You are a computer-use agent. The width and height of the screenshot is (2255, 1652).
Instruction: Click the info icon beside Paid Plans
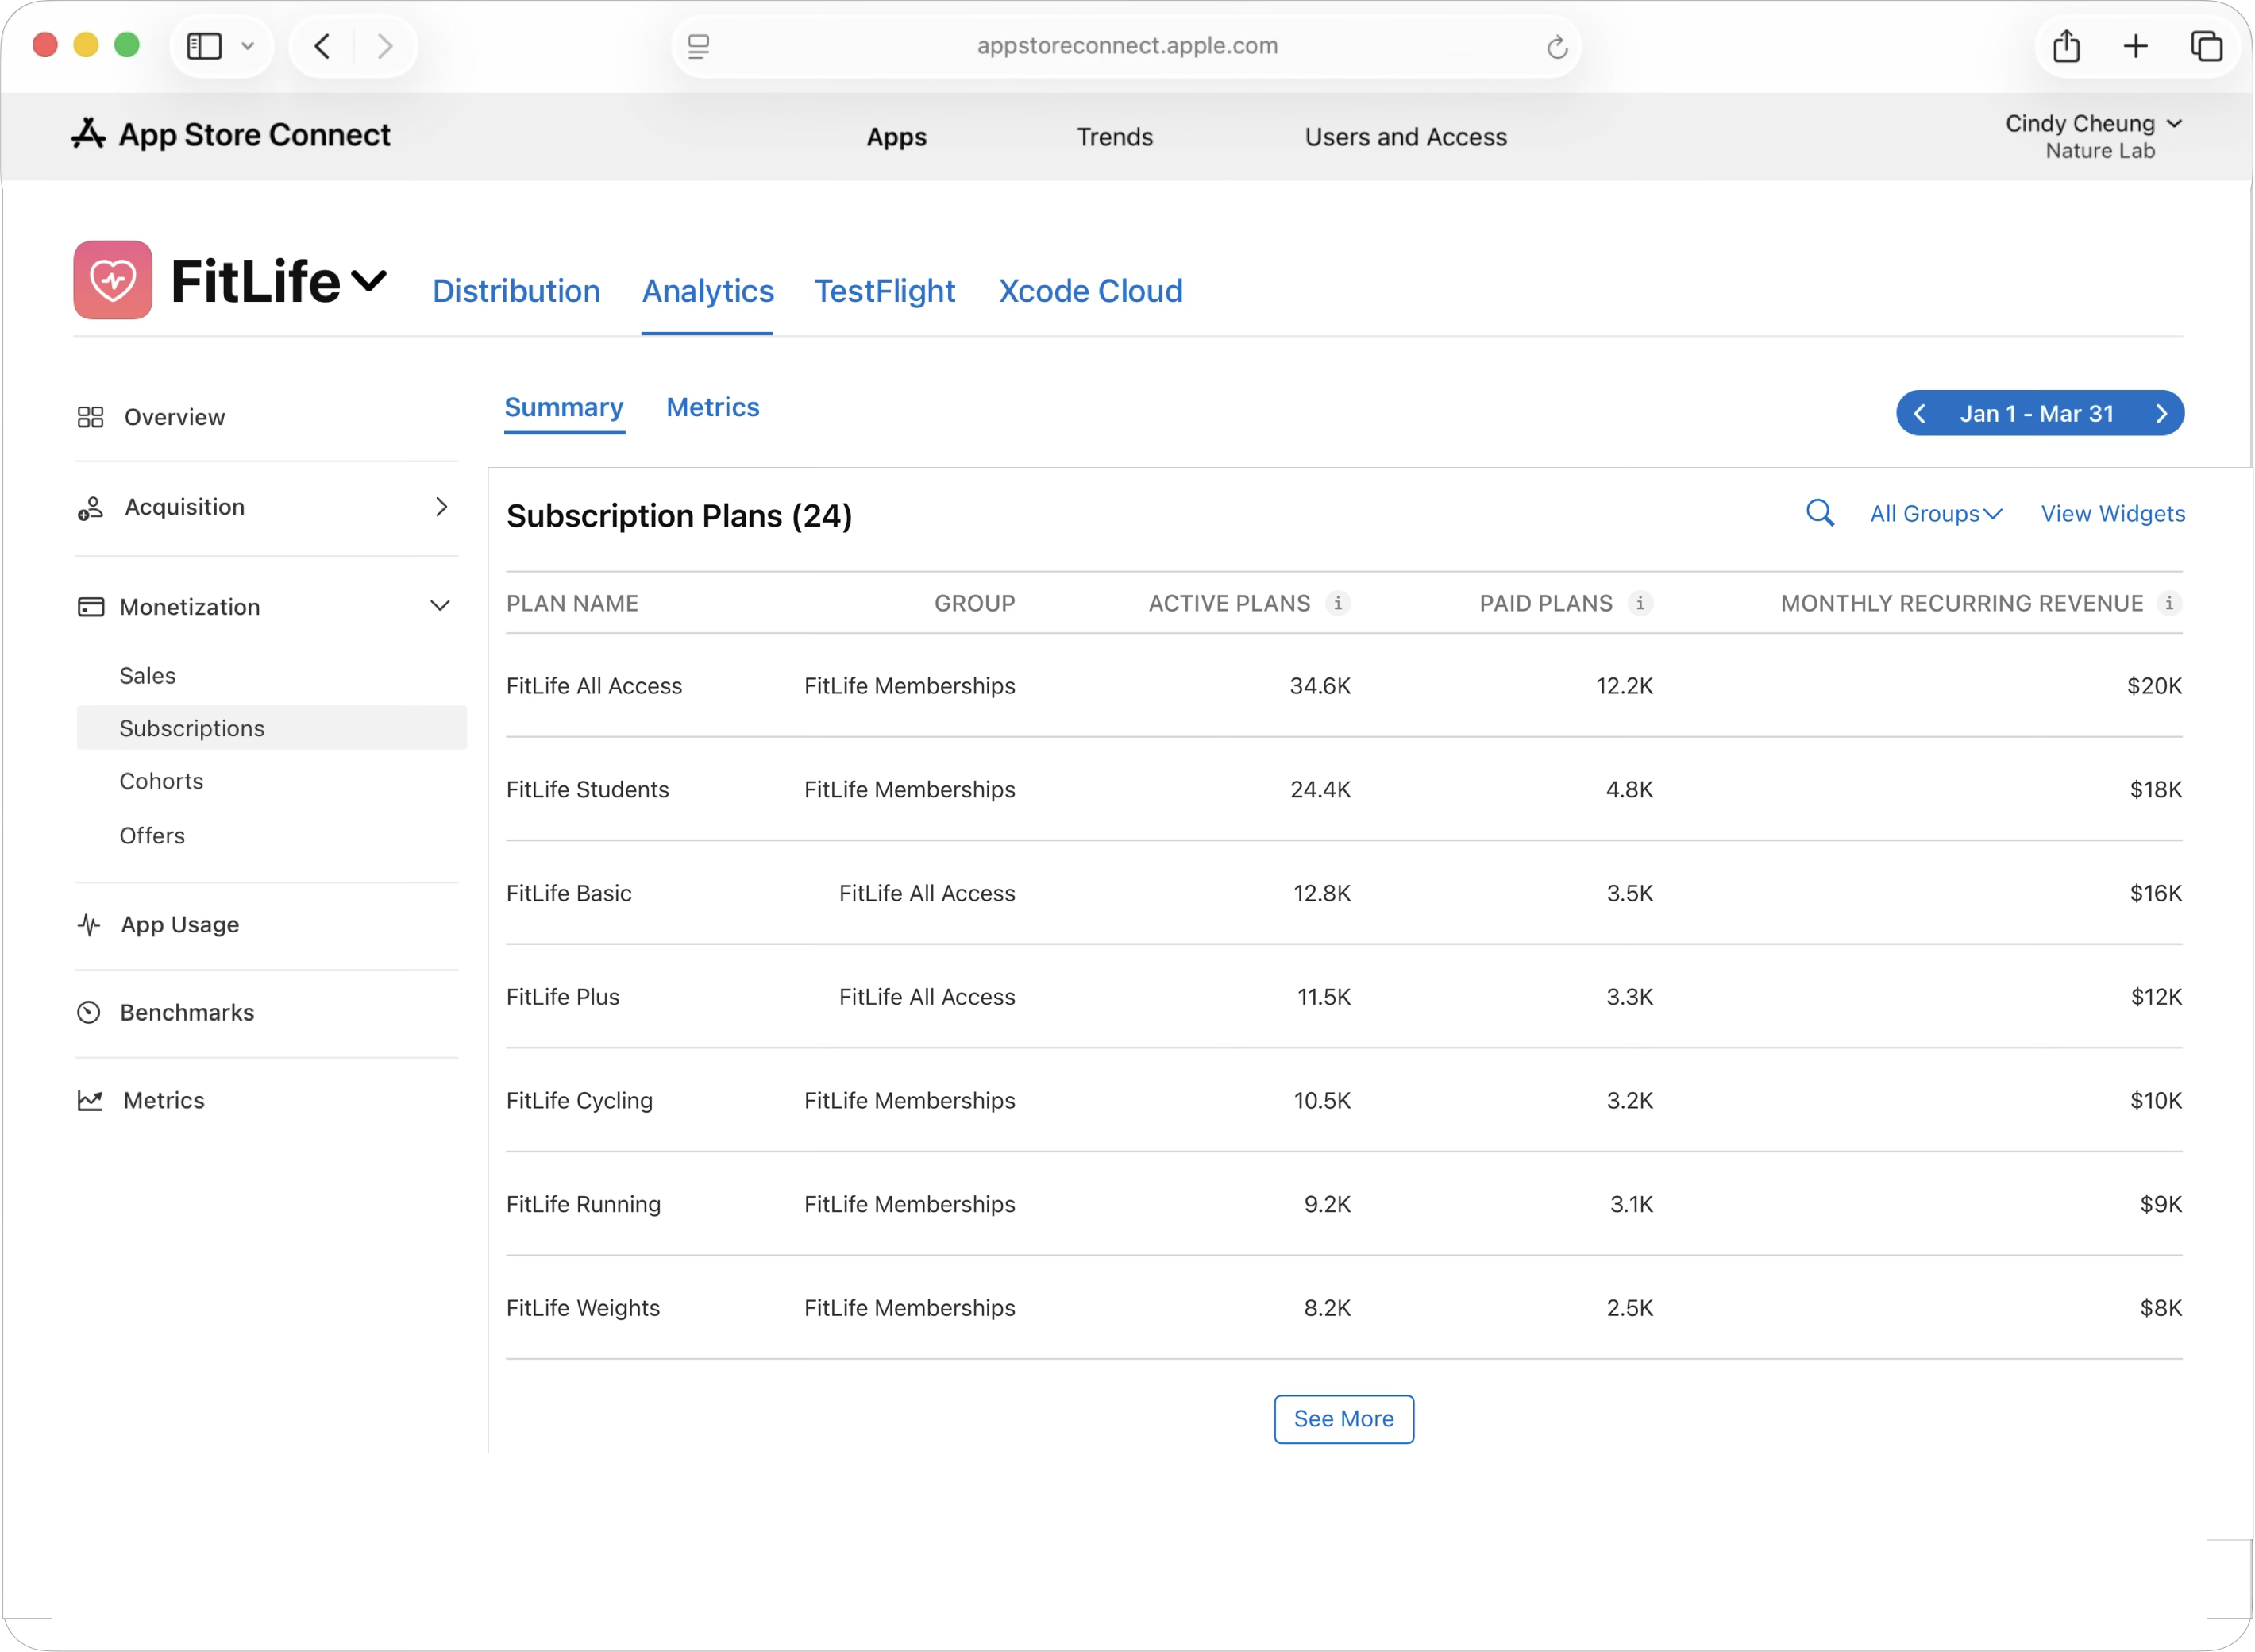(1640, 603)
